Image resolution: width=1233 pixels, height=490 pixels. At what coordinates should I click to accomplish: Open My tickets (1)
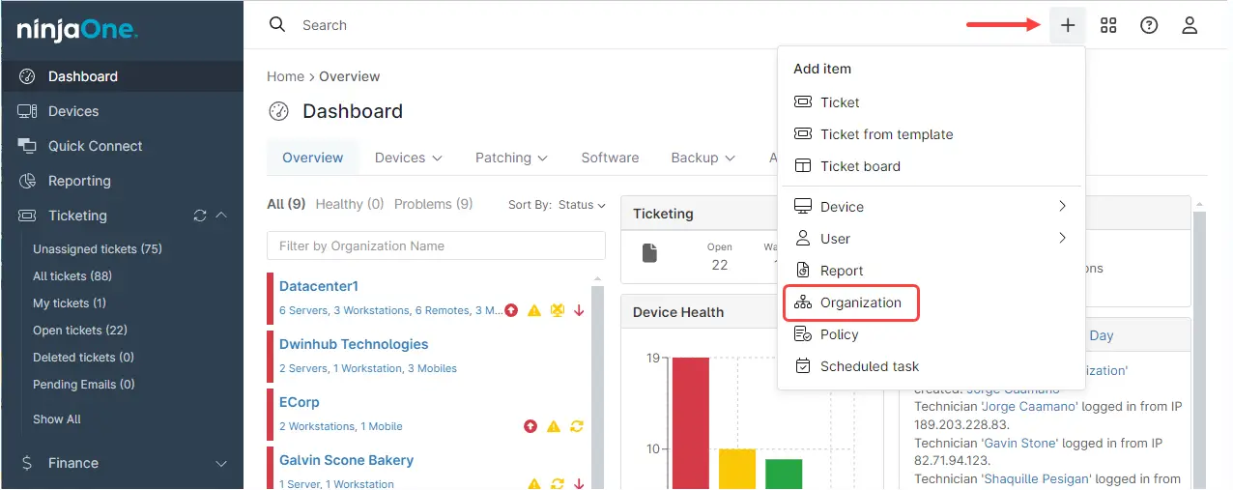tap(70, 303)
